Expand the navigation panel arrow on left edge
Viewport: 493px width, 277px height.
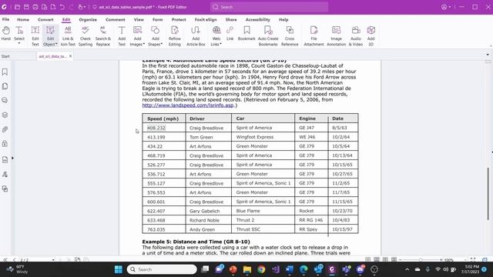12,158
